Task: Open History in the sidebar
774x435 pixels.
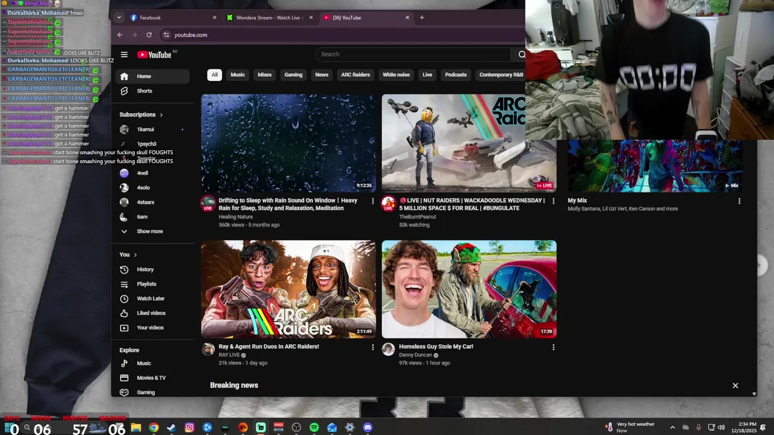Action: 152,269
